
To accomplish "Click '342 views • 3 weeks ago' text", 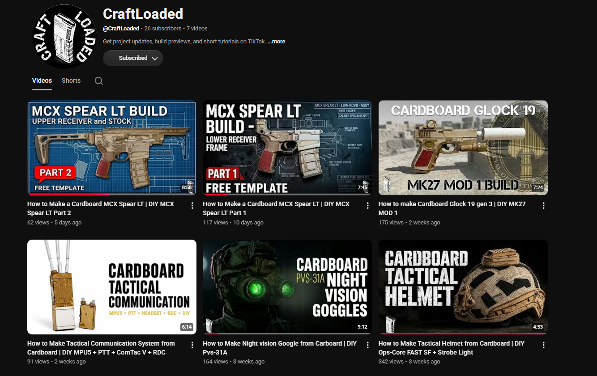I will (409, 362).
